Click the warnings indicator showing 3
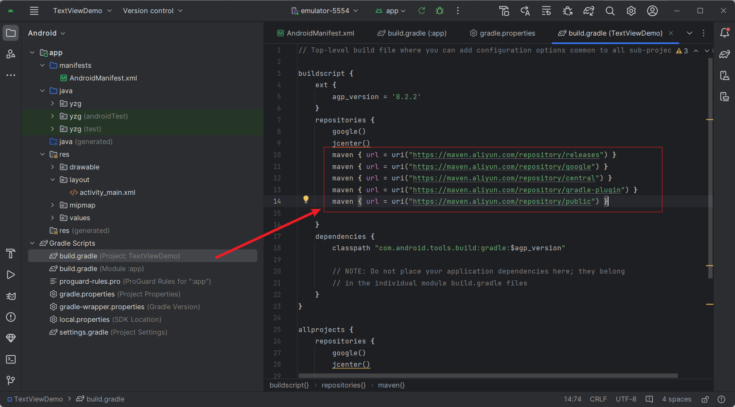The height and width of the screenshot is (407, 735). (x=682, y=51)
